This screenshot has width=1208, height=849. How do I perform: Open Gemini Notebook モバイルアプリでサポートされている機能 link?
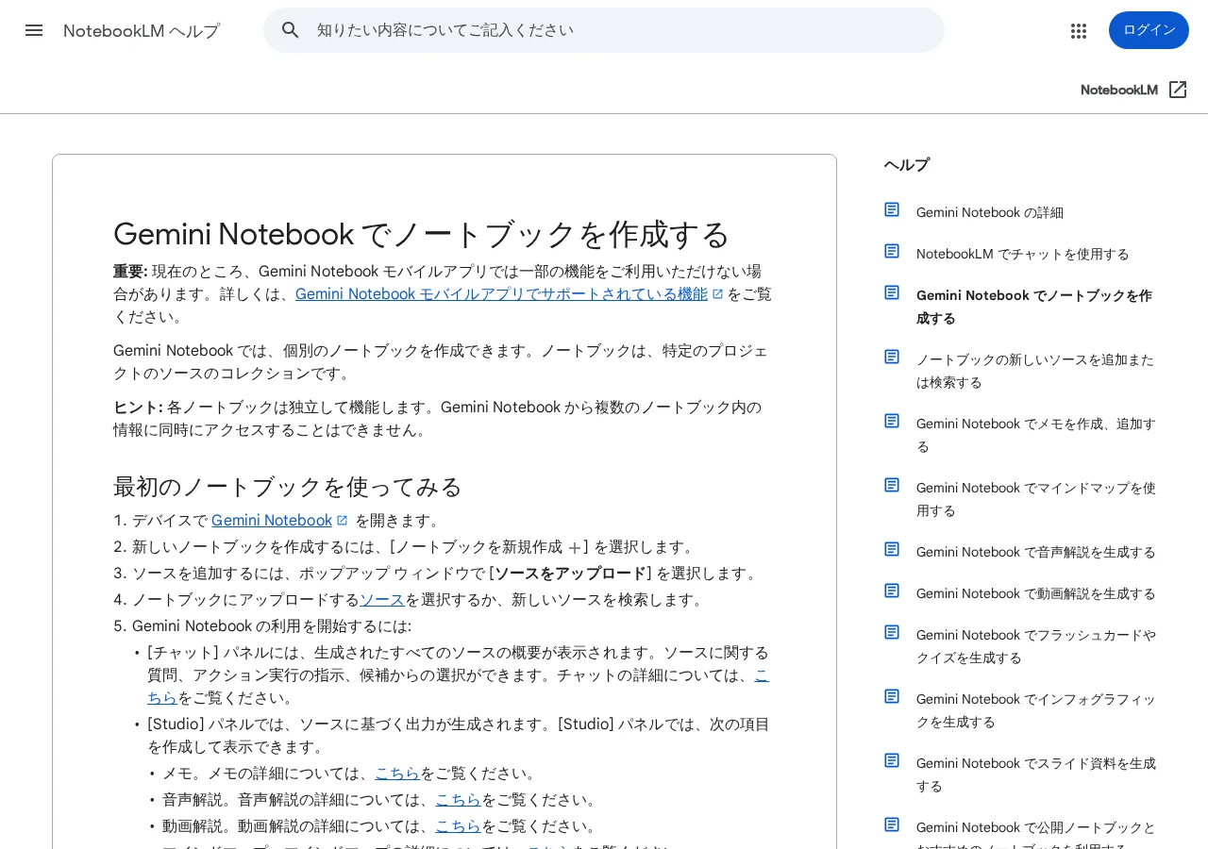coord(501,293)
